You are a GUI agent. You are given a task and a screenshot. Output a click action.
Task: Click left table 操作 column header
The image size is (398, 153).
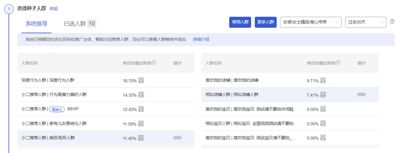[x=177, y=63]
